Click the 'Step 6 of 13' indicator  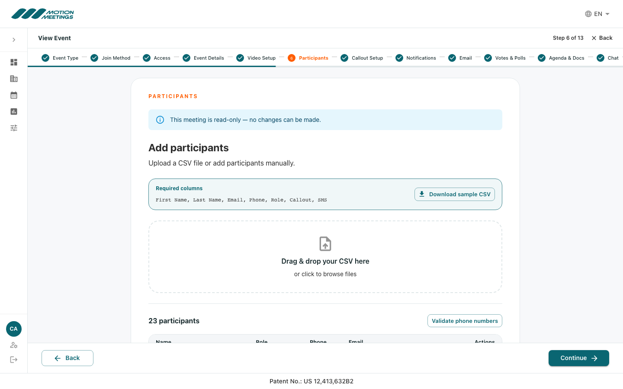click(568, 38)
